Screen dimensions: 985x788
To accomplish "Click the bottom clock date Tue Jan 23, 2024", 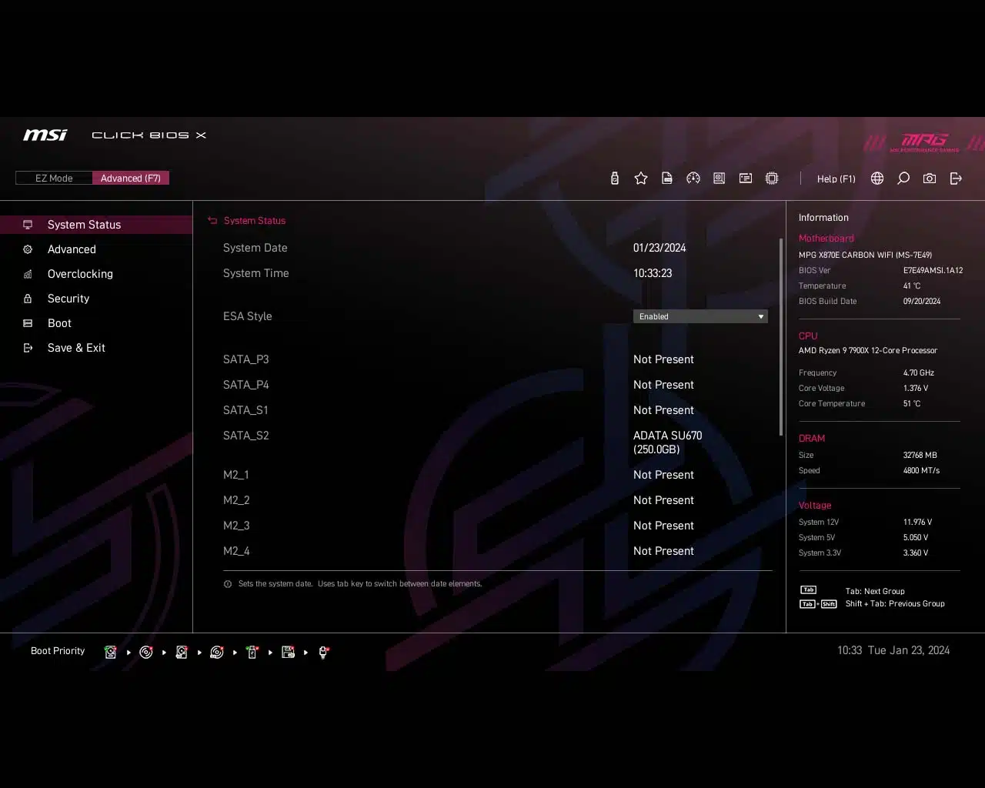I will point(909,650).
